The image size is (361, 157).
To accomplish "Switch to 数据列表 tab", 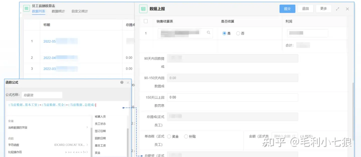I will 39,11.
